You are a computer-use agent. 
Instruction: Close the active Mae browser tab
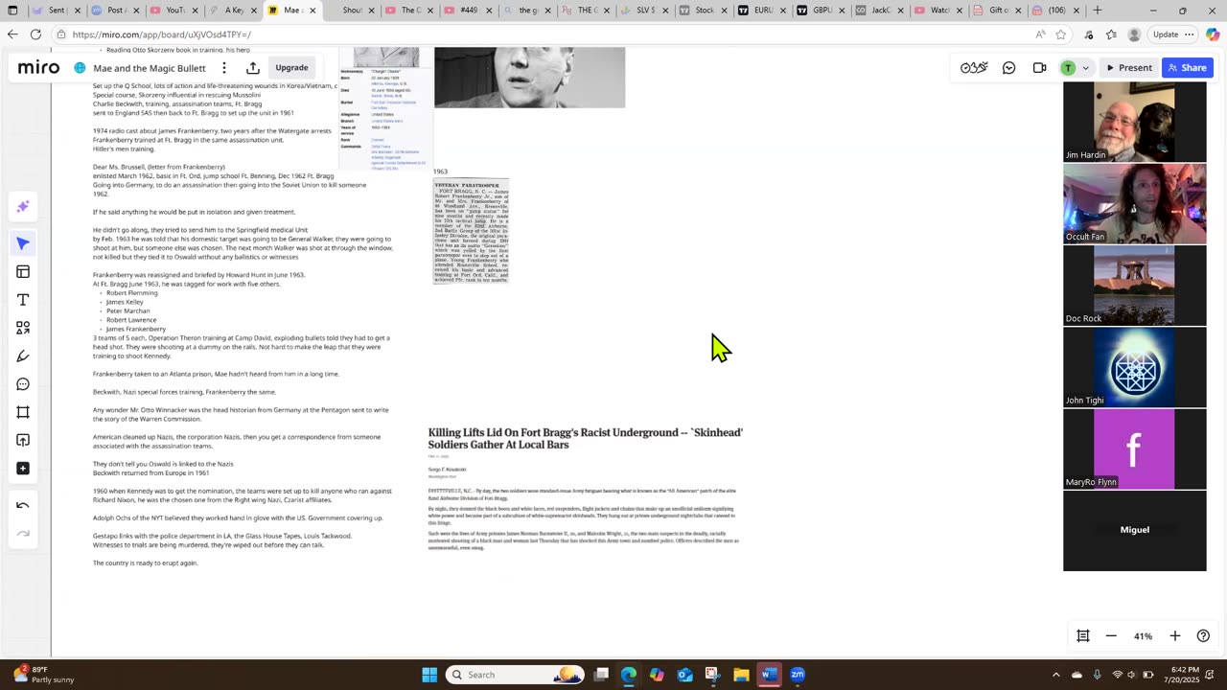[313, 11]
